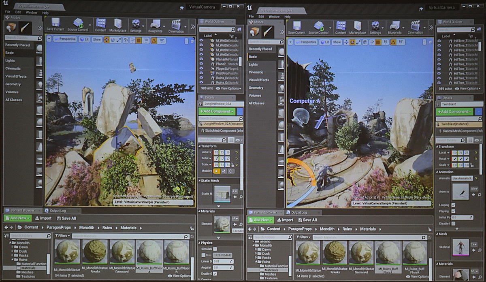Toggle Simulate Physics checkbox in left Details panel
486x282 pixels.
(x=215, y=249)
